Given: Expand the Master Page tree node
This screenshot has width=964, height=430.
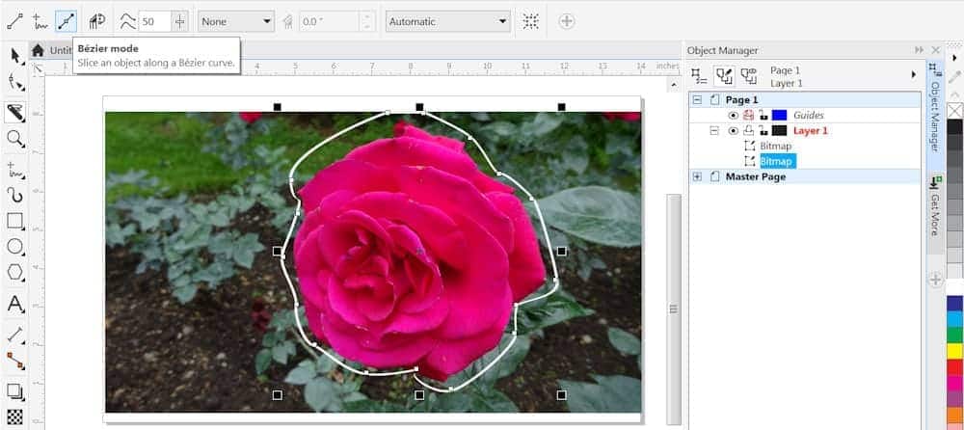Looking at the screenshot, I should click(x=696, y=177).
